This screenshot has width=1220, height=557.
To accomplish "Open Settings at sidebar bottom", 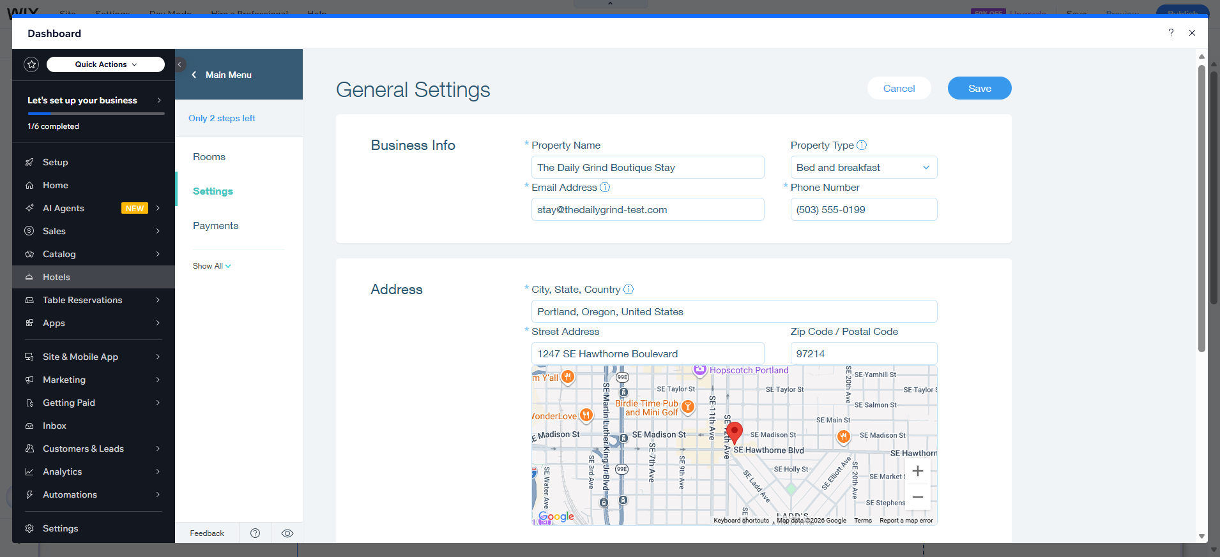I will [x=93, y=528].
